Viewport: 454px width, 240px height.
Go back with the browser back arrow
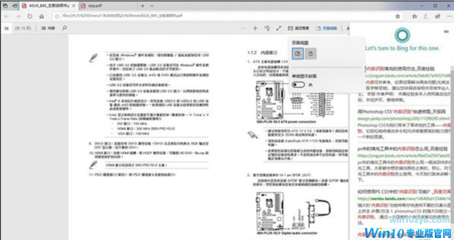pos(7,17)
